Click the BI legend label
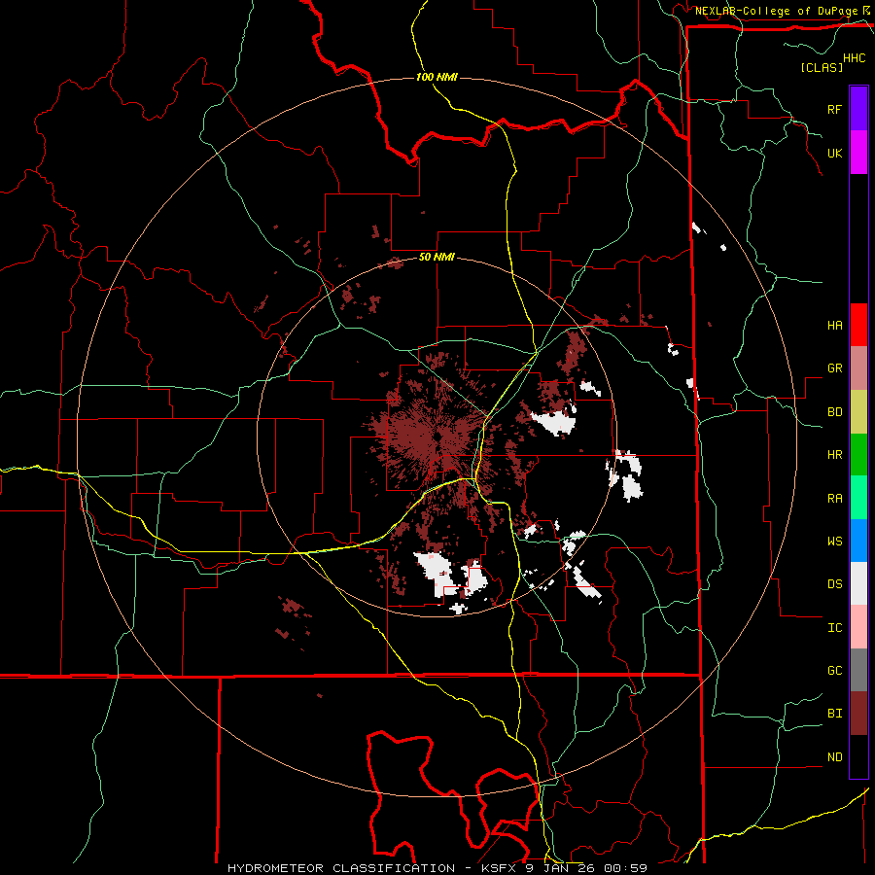This screenshot has height=875, width=875. pyautogui.click(x=834, y=714)
